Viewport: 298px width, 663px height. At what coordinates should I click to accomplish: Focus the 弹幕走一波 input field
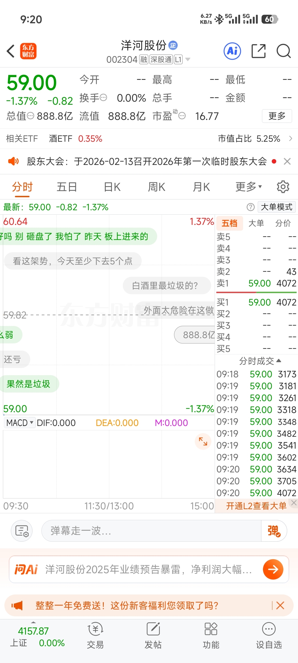pyautogui.click(x=151, y=531)
